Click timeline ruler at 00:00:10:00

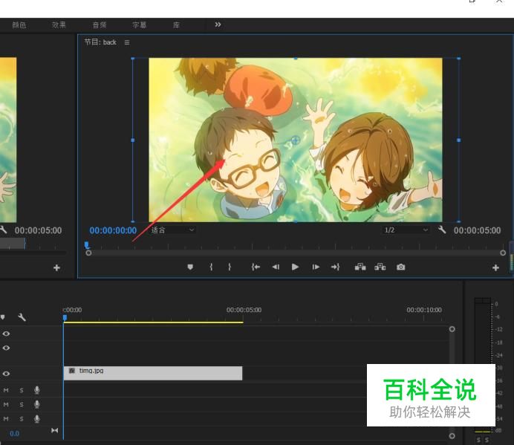coord(424,310)
